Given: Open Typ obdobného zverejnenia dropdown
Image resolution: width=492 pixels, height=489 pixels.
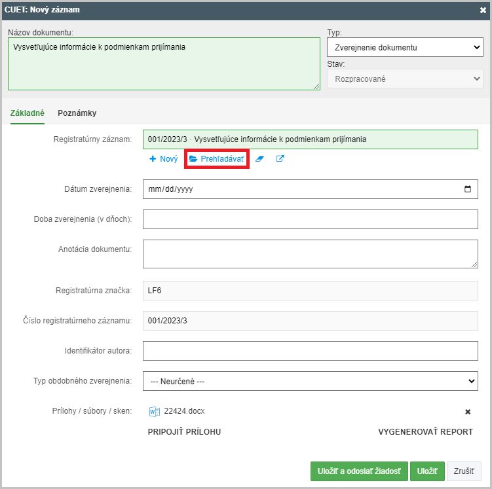Looking at the screenshot, I should (x=311, y=381).
